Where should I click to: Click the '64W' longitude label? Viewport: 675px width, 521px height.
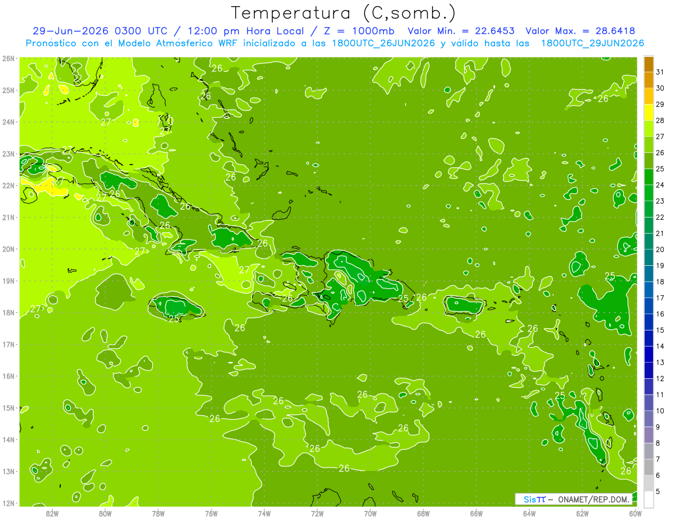point(529,513)
